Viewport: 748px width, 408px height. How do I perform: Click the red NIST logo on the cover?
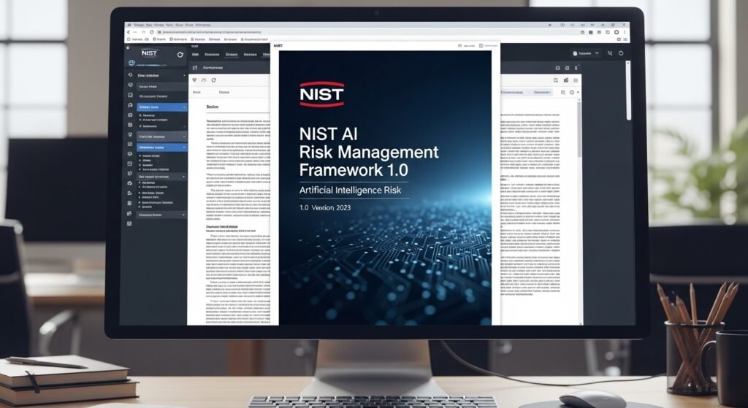(x=322, y=94)
